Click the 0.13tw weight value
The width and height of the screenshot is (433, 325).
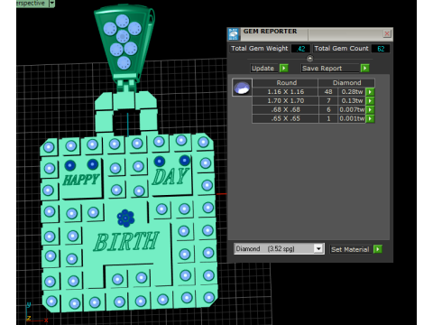tap(352, 101)
